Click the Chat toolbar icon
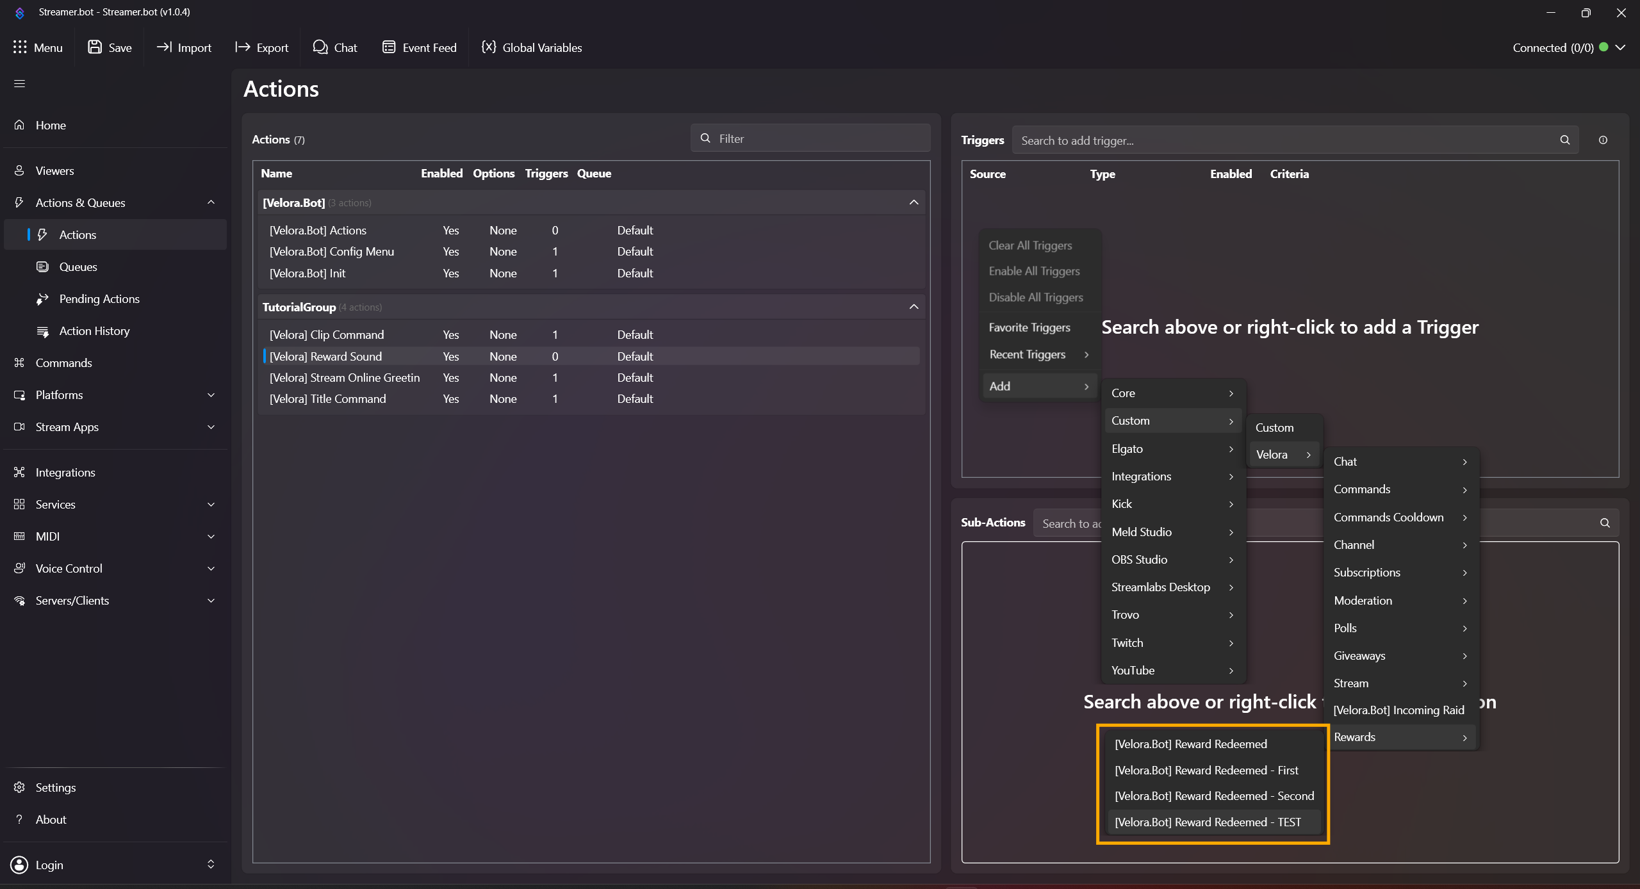1640x889 pixels. tap(320, 47)
